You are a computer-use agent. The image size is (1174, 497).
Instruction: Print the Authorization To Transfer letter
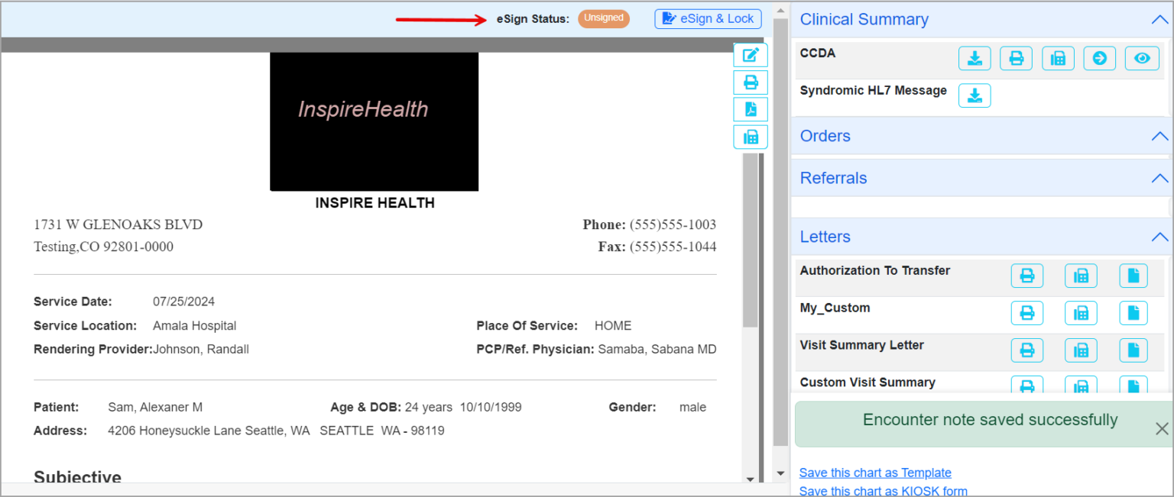click(x=1027, y=276)
